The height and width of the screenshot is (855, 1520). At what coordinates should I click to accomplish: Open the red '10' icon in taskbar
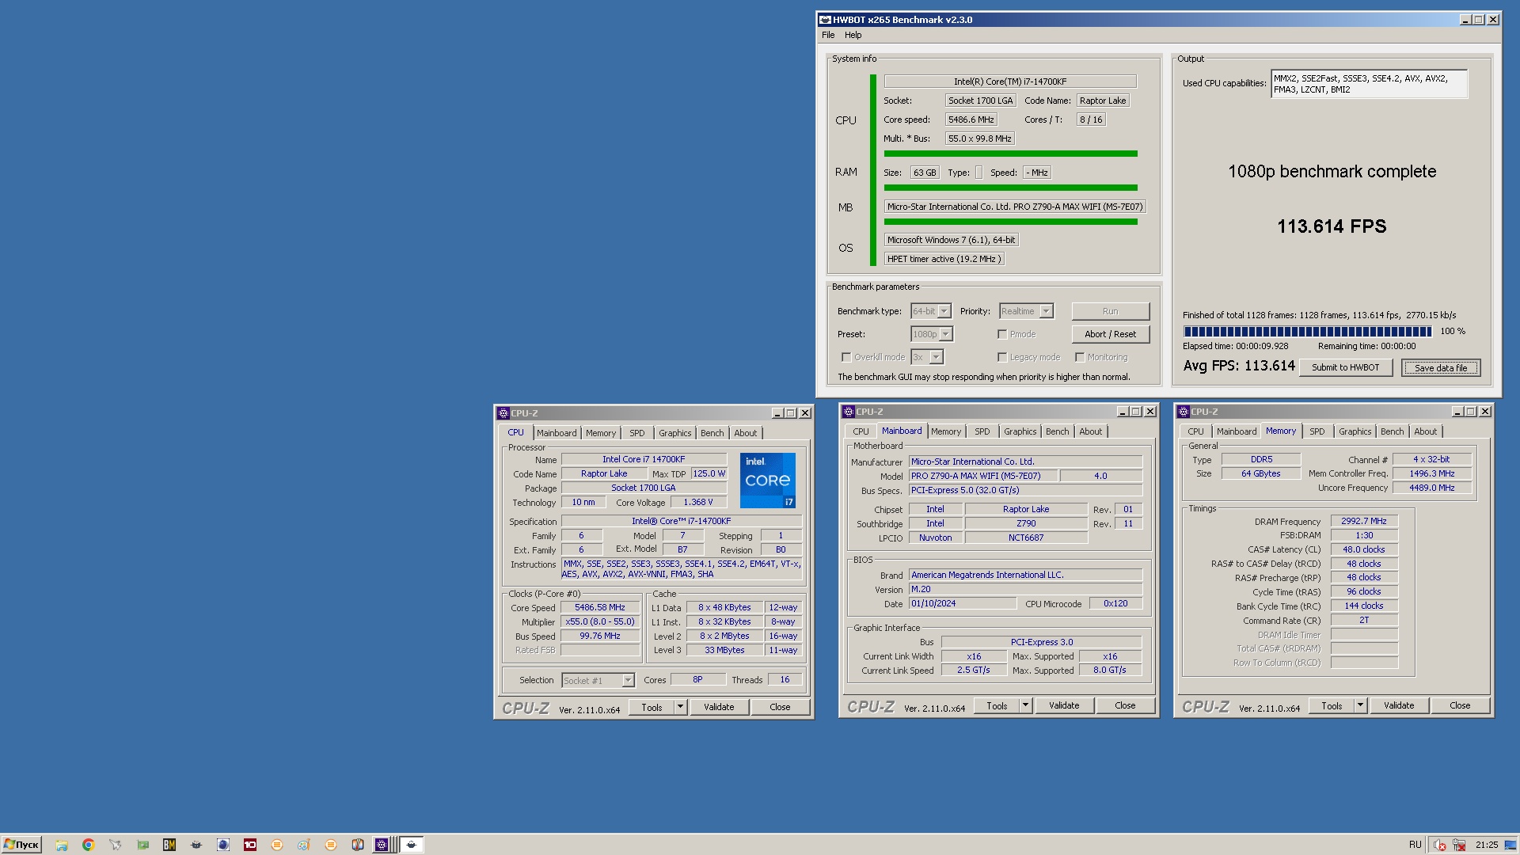tap(250, 845)
